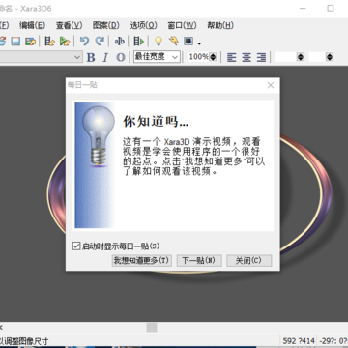This screenshot has width=348, height=348.
Task: Click 下一贴(N) for the next tip
Action: [x=199, y=260]
